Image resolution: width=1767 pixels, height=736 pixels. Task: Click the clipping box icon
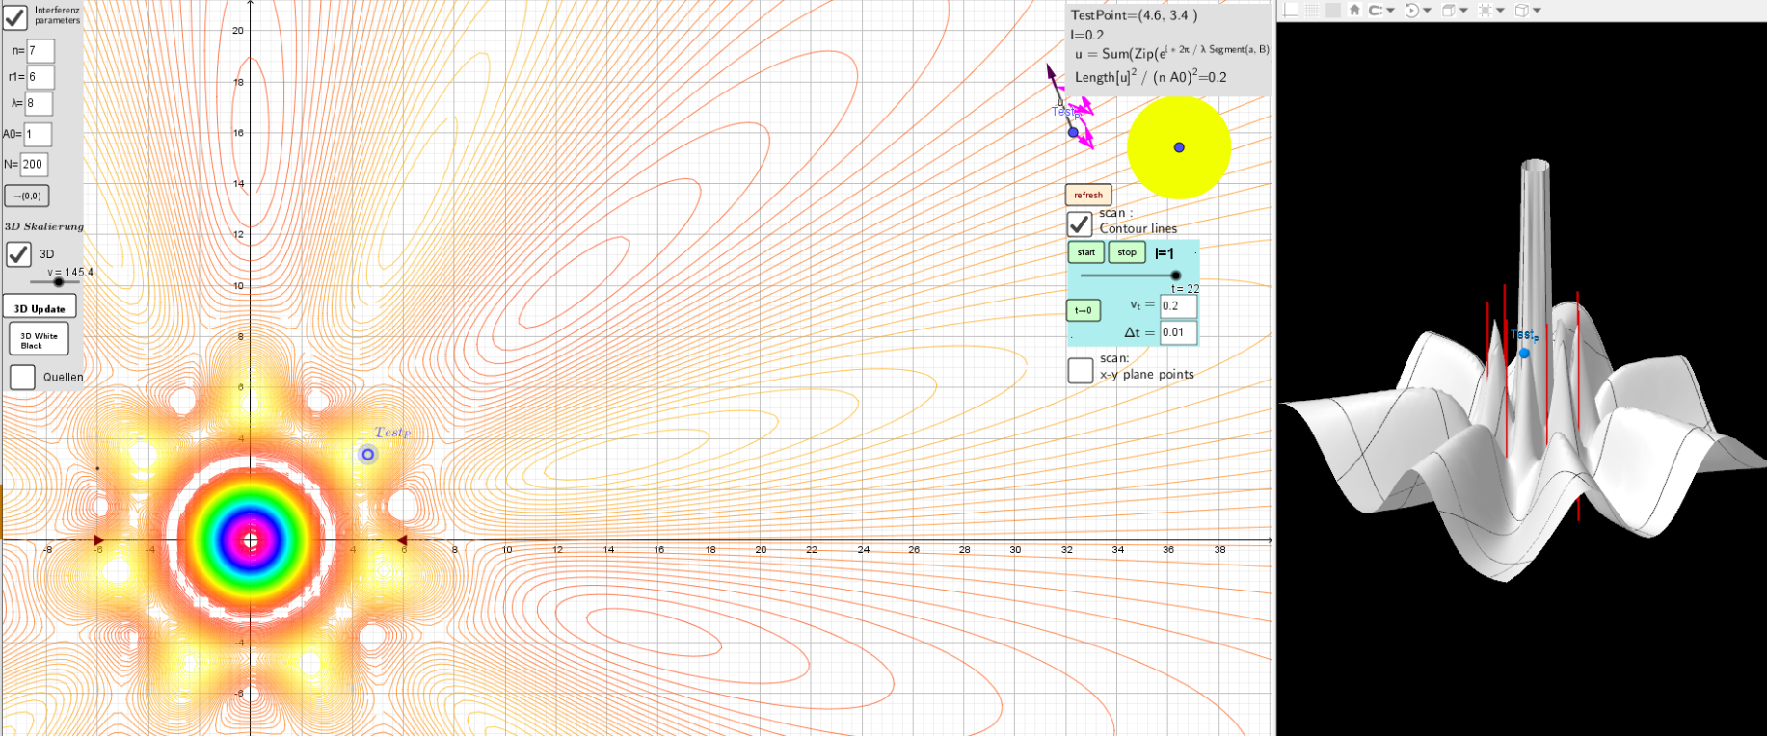[x=1486, y=10]
